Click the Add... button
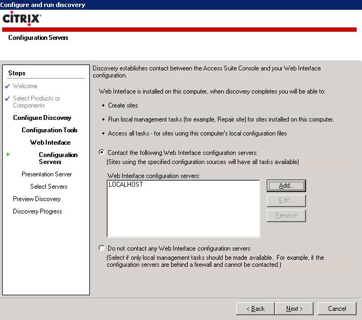This screenshot has height=320, width=362. click(286, 186)
